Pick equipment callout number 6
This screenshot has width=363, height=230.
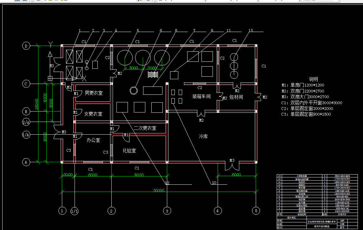coord(161,30)
